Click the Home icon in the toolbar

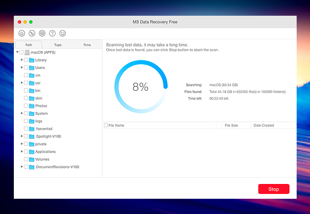(x=21, y=33)
